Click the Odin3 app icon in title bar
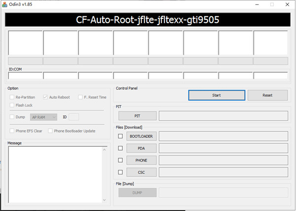This screenshot has height=211, width=296. pos(4,4)
